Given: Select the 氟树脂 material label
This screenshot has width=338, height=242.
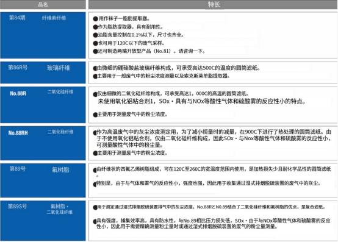Looking at the screenshot, I should click(x=60, y=170).
